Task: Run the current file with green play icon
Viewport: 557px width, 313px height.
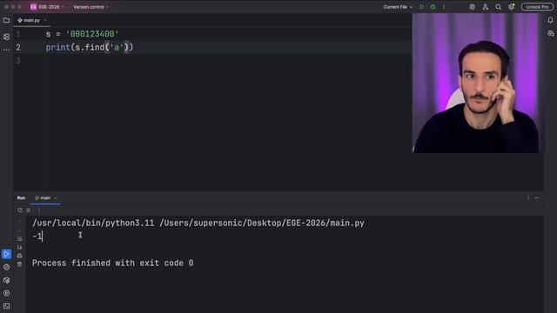Action: 421,7
